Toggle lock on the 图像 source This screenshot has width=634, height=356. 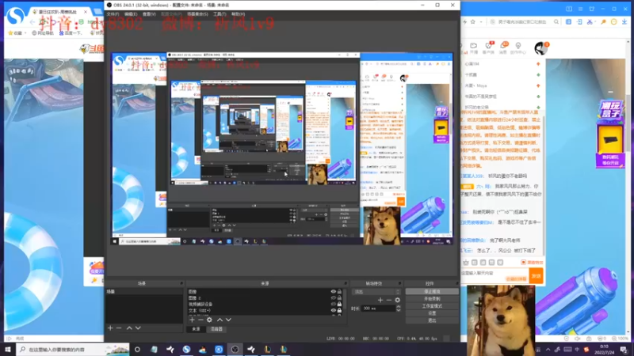coord(340,291)
